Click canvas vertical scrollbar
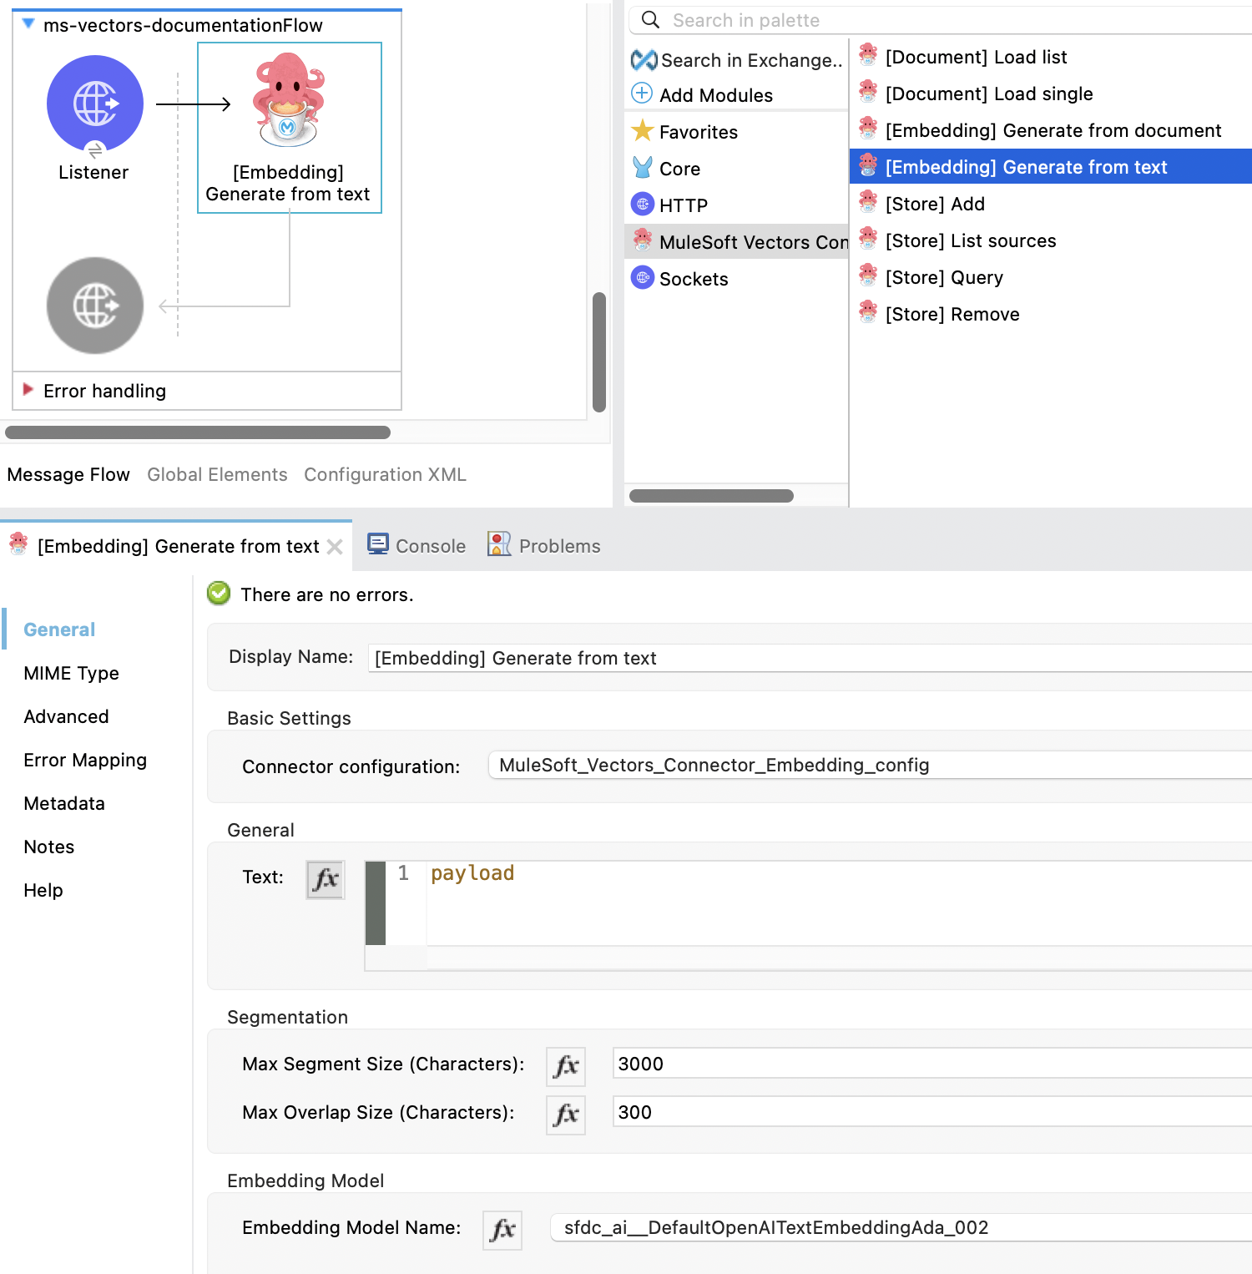 (x=599, y=352)
